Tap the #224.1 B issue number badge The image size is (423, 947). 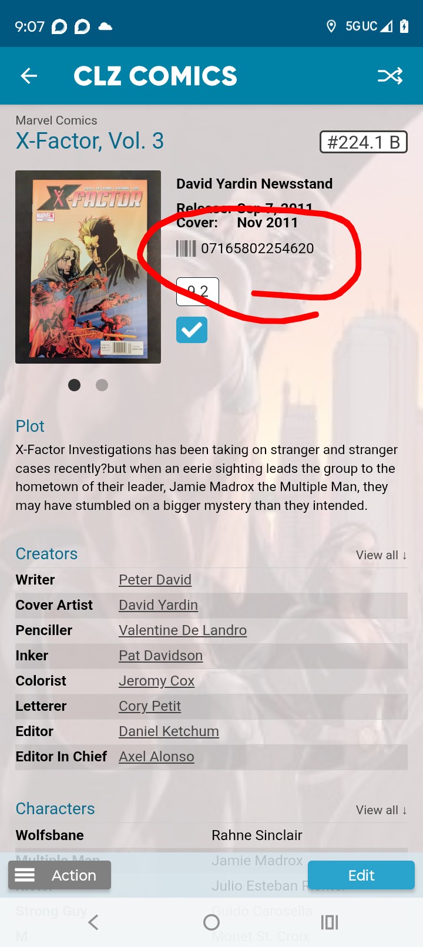point(364,142)
